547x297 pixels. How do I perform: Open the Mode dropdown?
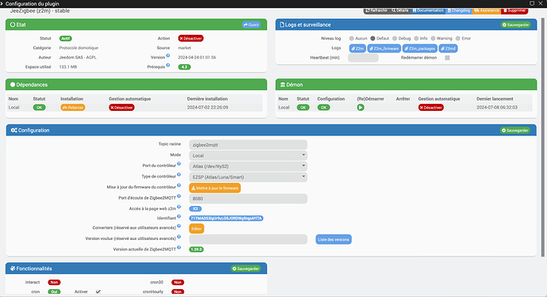pos(248,155)
